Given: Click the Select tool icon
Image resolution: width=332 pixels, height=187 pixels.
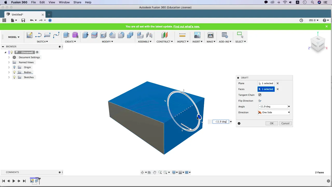Looking at the screenshot, I should 240,35.
